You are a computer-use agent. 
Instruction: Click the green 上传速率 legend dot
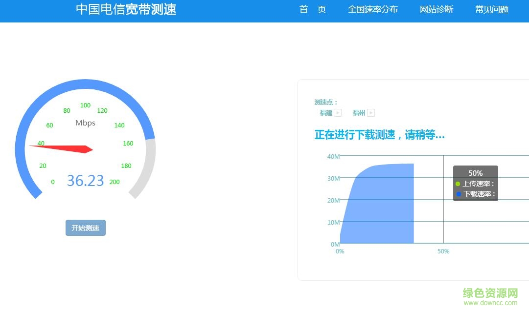point(458,184)
